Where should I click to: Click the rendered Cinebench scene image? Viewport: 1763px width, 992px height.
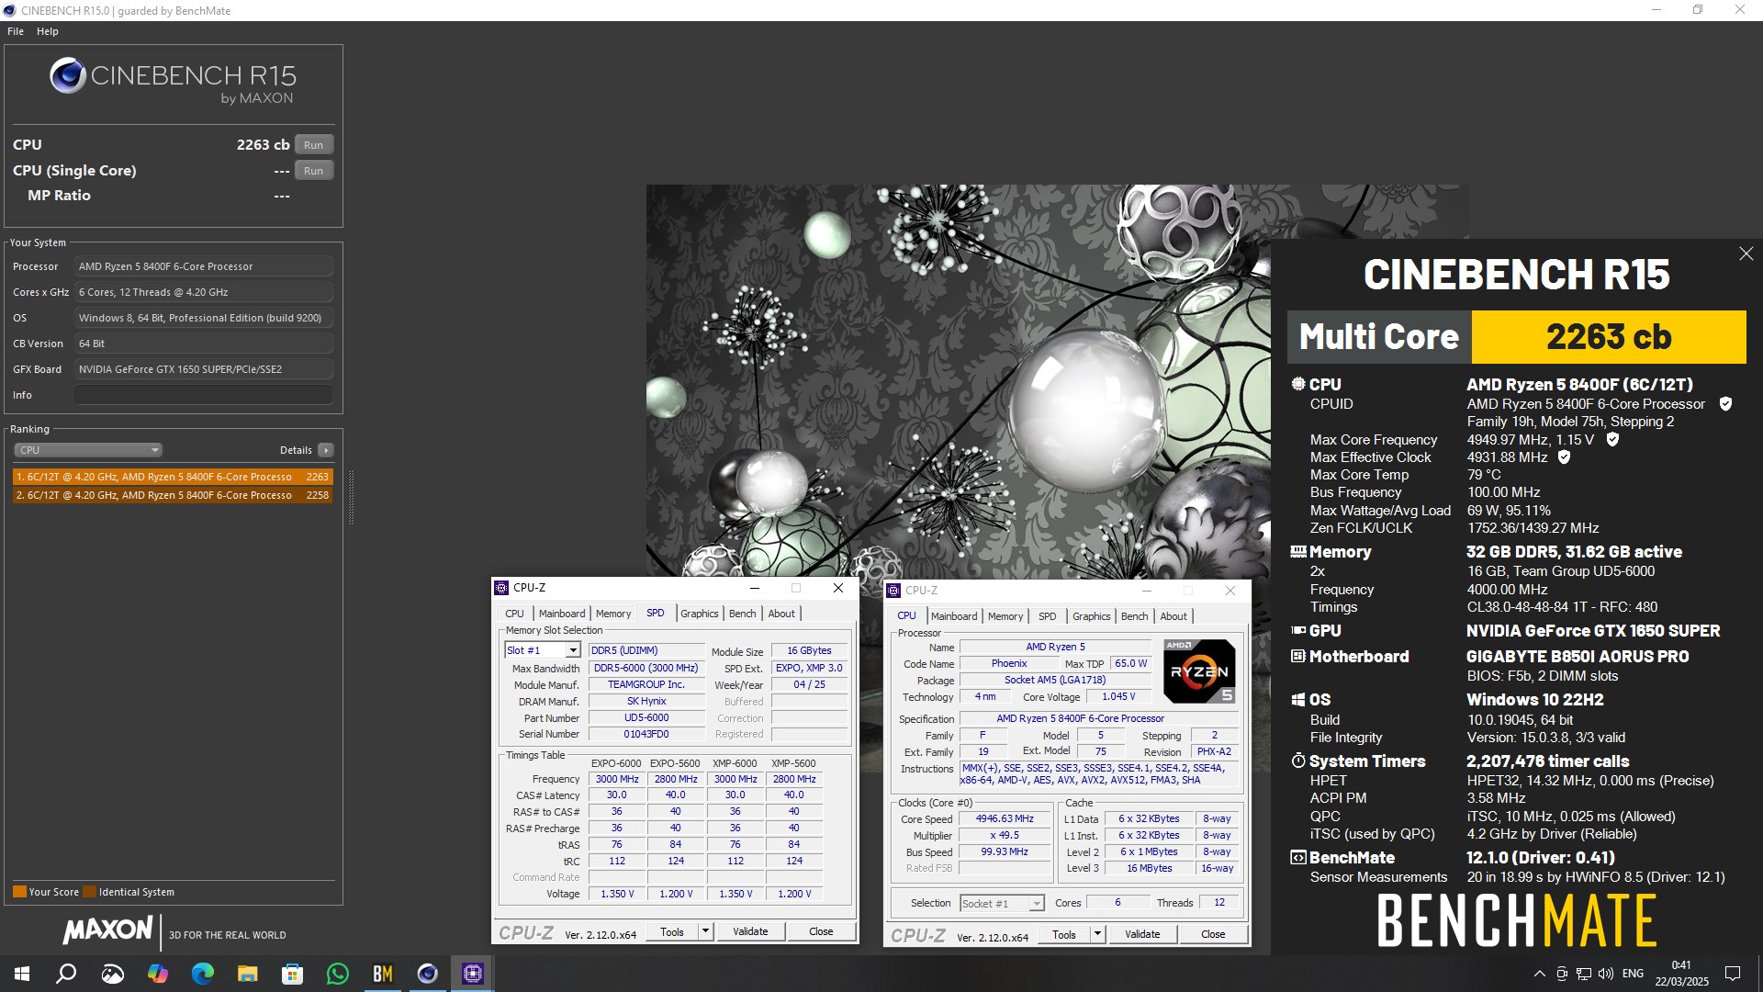pyautogui.click(x=958, y=381)
